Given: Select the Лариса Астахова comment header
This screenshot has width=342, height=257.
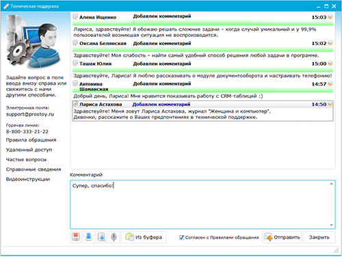Looking at the screenshot, I should pyautogui.click(x=202, y=105).
